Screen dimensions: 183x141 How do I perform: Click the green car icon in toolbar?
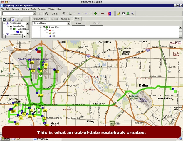pyautogui.click(x=128, y=14)
